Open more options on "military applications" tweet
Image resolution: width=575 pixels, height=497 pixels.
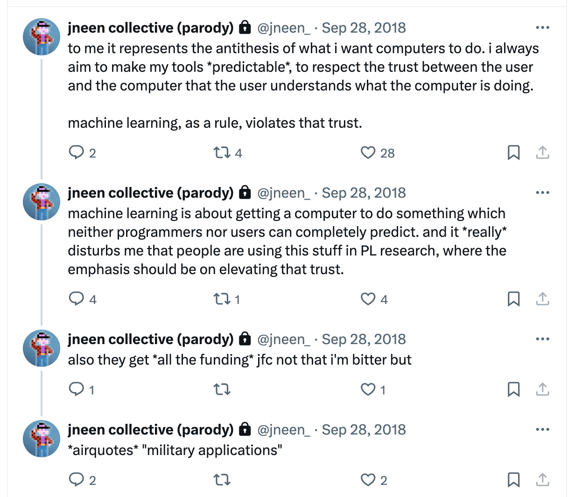(x=542, y=430)
